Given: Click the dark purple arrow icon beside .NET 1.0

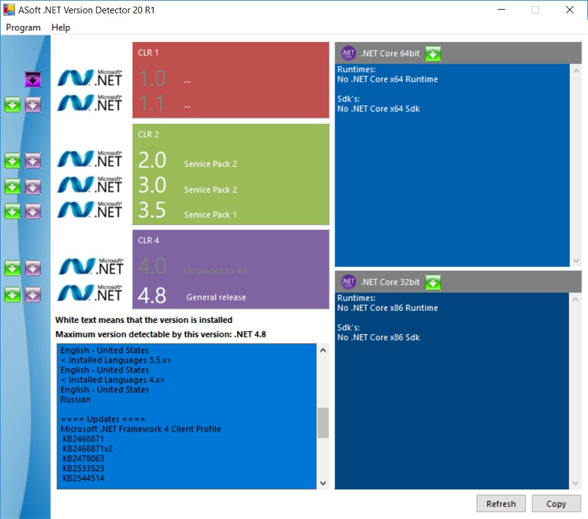Looking at the screenshot, I should [x=33, y=79].
